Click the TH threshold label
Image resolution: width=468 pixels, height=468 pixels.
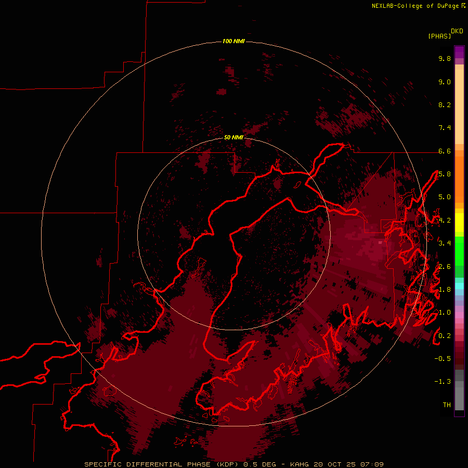point(447,405)
